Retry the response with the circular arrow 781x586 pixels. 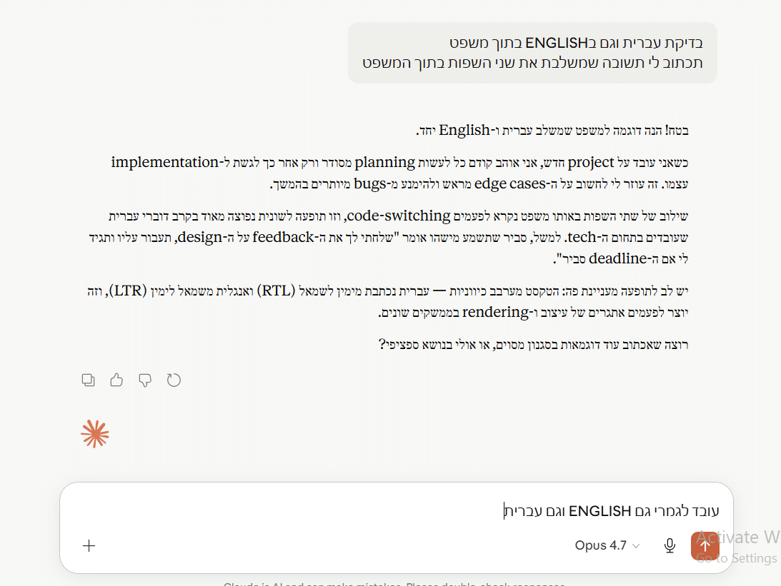[174, 380]
